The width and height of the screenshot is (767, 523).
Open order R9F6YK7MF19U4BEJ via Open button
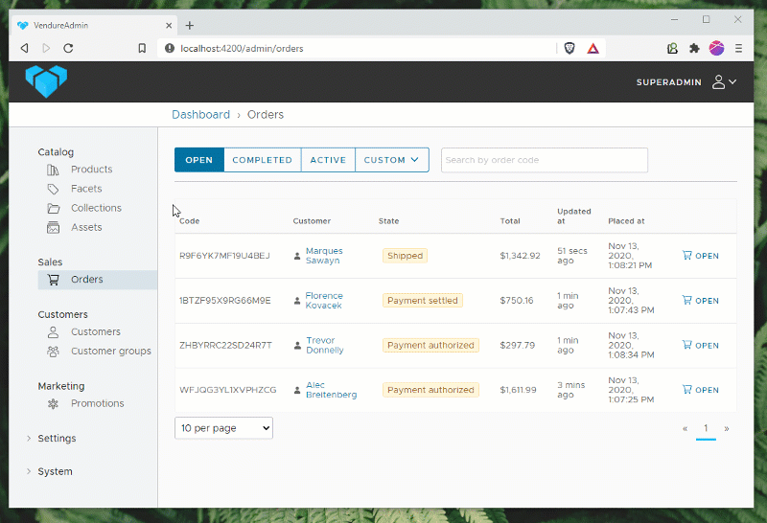point(700,256)
